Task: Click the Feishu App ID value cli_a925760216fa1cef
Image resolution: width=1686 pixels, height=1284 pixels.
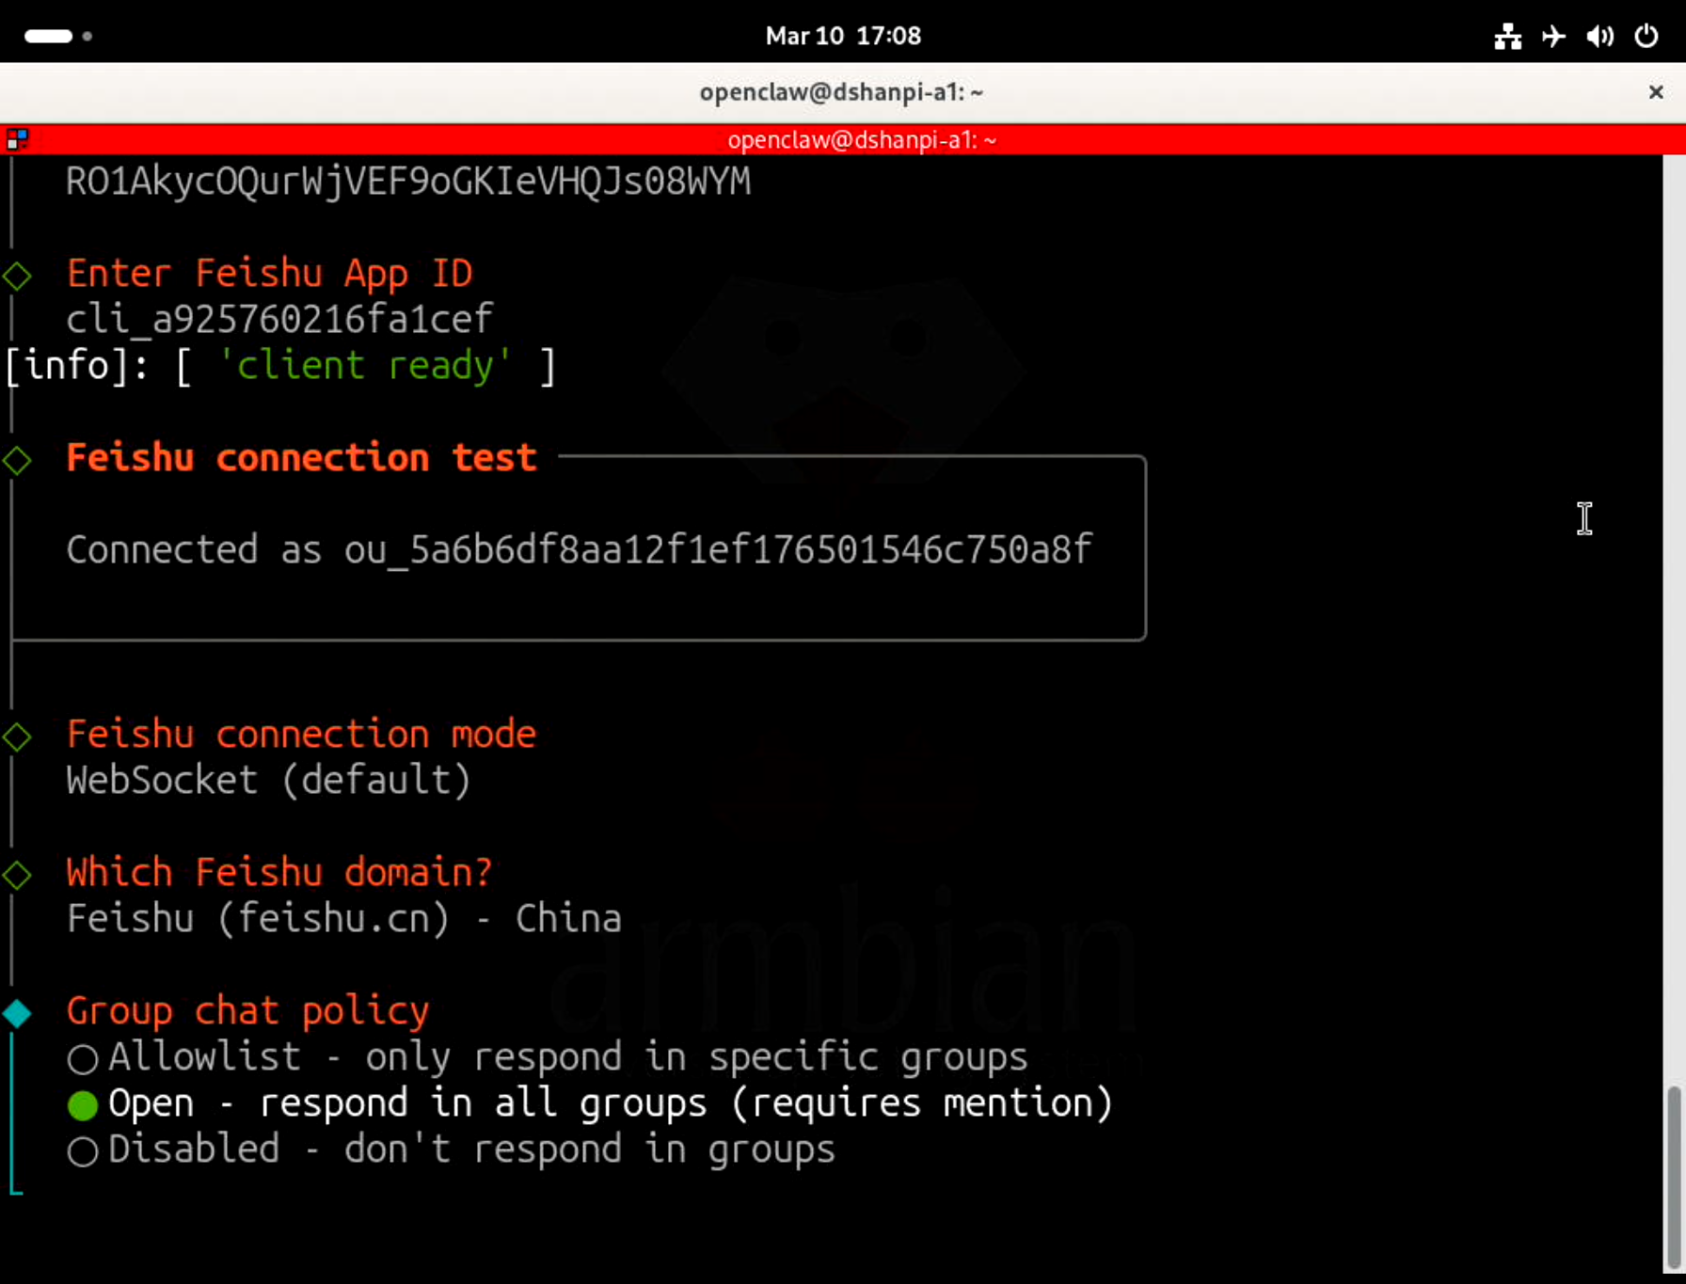Action: point(278,320)
